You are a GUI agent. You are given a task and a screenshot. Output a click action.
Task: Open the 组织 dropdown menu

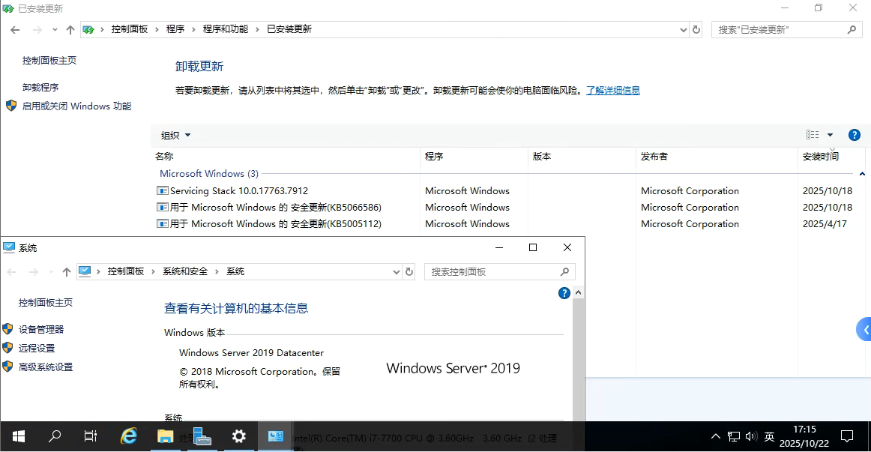(x=176, y=135)
